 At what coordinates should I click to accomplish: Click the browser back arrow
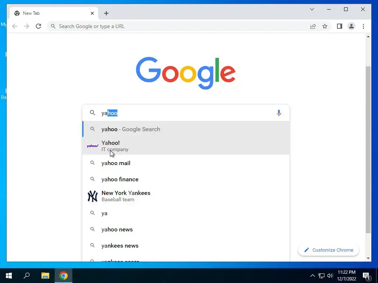coord(15,26)
